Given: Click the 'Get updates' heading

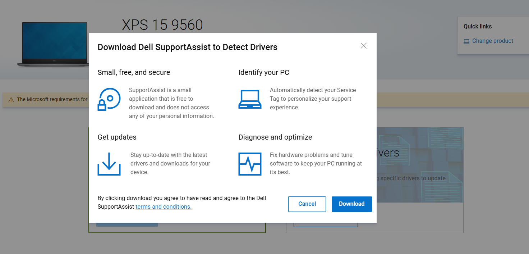Looking at the screenshot, I should [x=117, y=137].
